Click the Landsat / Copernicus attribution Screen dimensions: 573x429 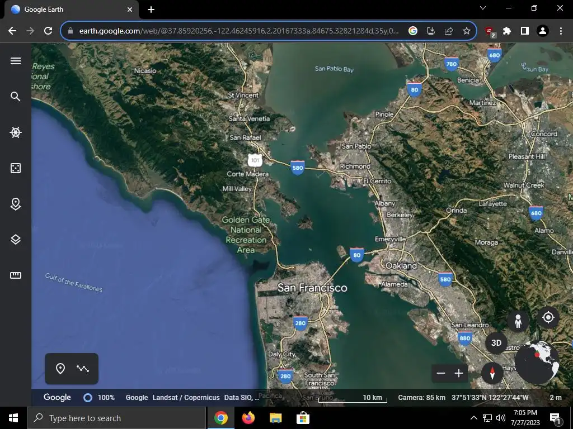pyautogui.click(x=186, y=398)
